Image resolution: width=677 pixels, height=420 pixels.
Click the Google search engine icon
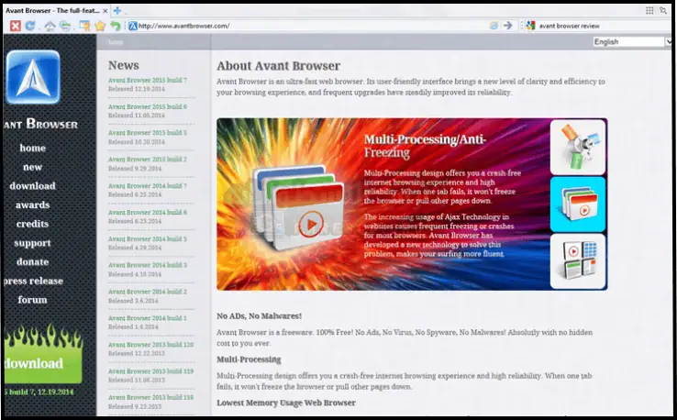coord(530,26)
